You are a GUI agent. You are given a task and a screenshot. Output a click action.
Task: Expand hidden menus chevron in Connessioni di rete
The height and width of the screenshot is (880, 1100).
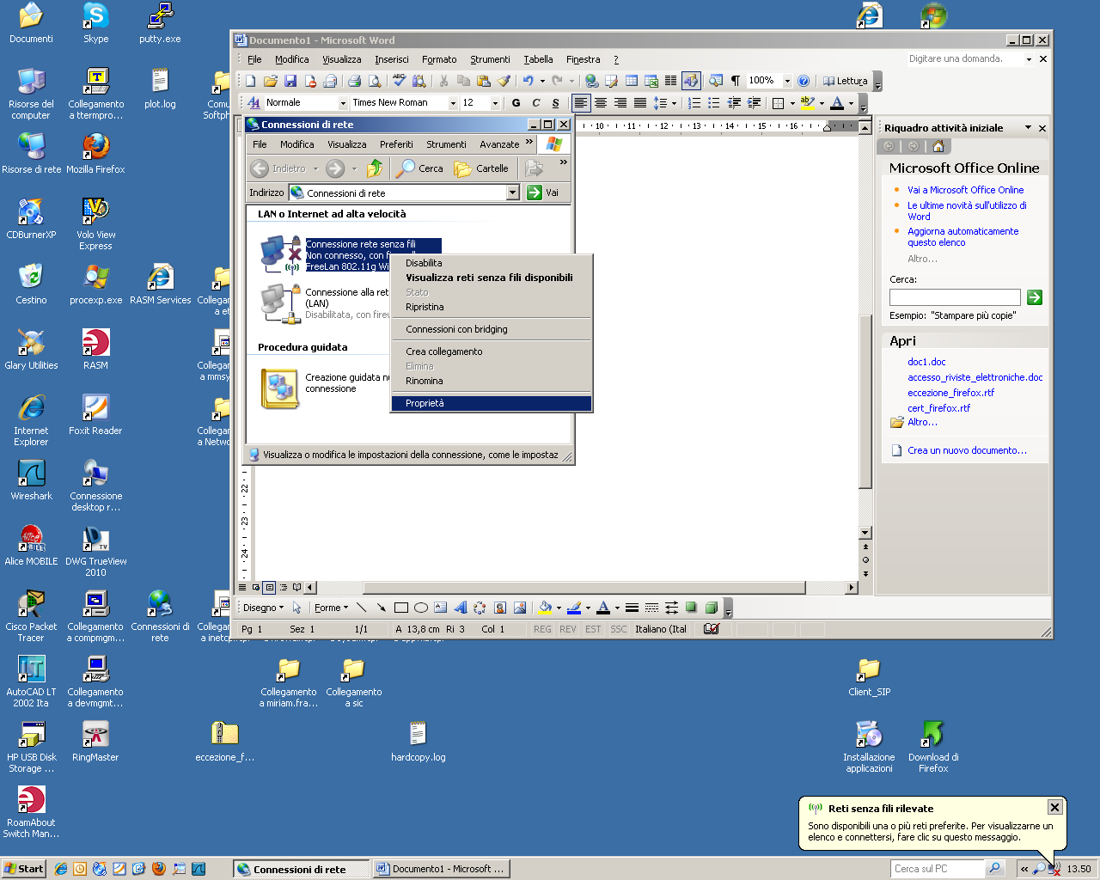pos(529,143)
